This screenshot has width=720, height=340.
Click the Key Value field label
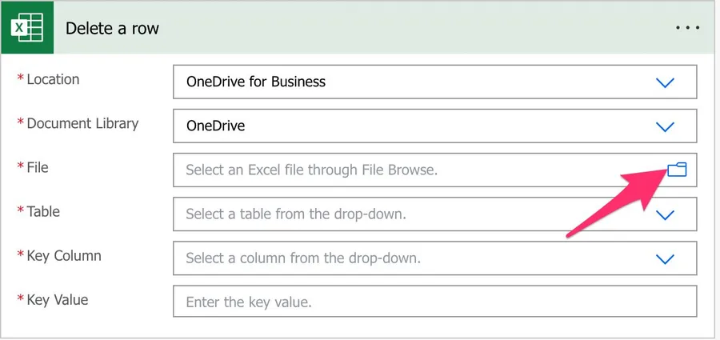tap(58, 299)
